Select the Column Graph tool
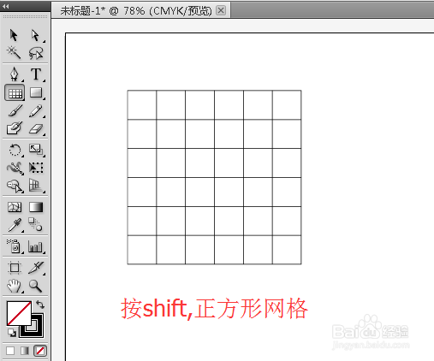Screen dimensions: 434x361 pos(36,246)
